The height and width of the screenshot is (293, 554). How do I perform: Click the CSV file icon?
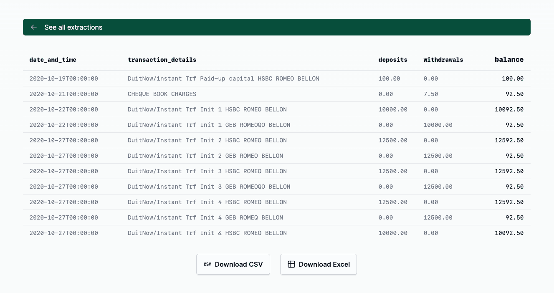(x=207, y=264)
